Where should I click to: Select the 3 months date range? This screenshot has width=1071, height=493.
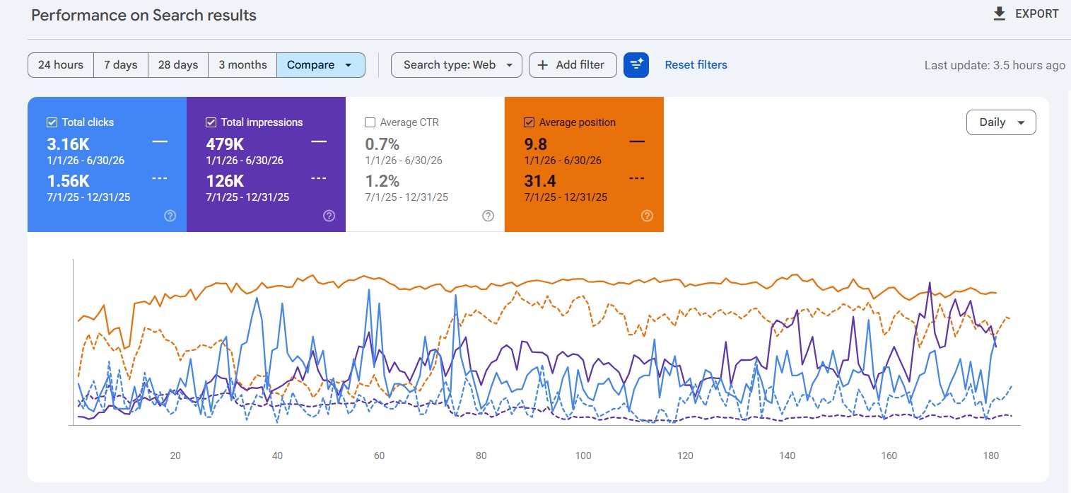coord(242,64)
